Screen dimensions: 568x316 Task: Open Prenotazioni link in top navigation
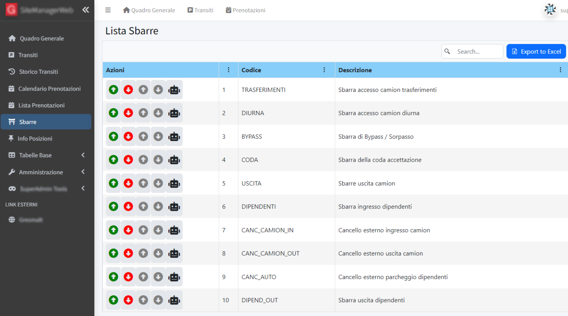point(246,10)
